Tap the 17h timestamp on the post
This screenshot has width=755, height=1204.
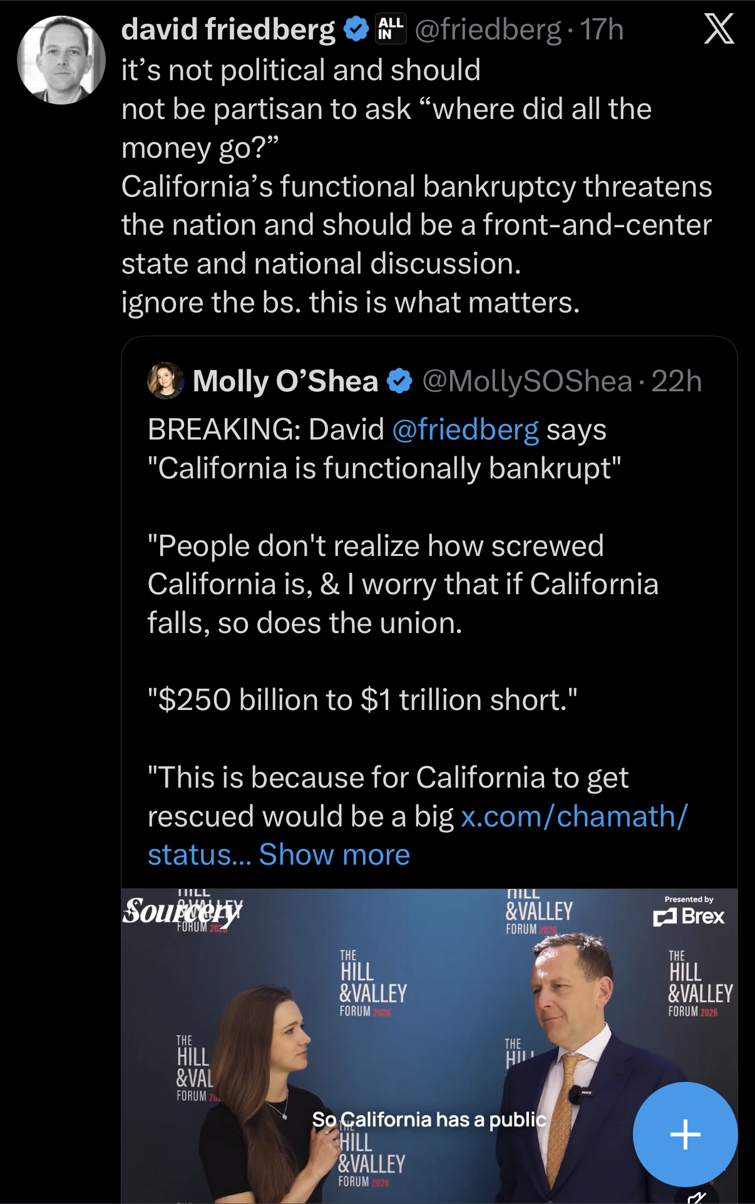pos(601,29)
